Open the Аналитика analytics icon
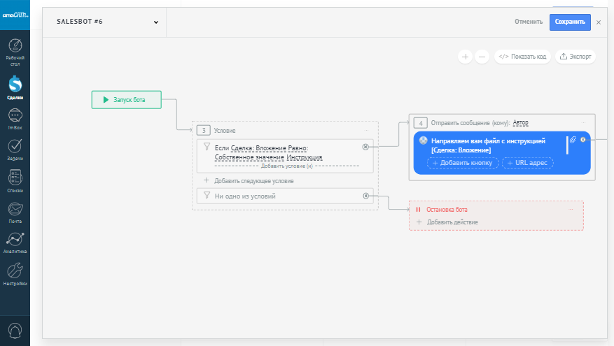This screenshot has height=346, width=614. pyautogui.click(x=15, y=240)
